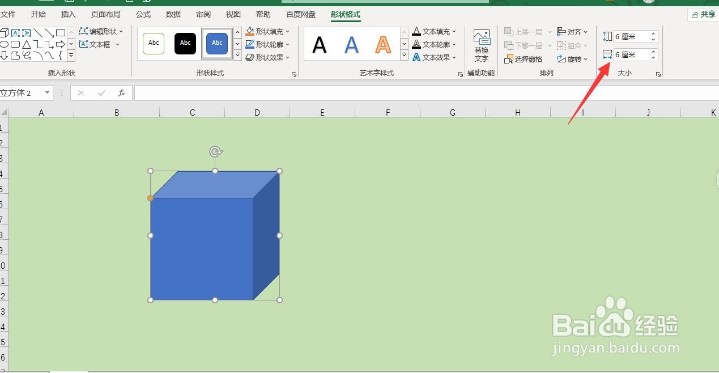This screenshot has width=719, height=373.
Task: Open Size (大小) group dialog launcher
Action: click(x=658, y=74)
